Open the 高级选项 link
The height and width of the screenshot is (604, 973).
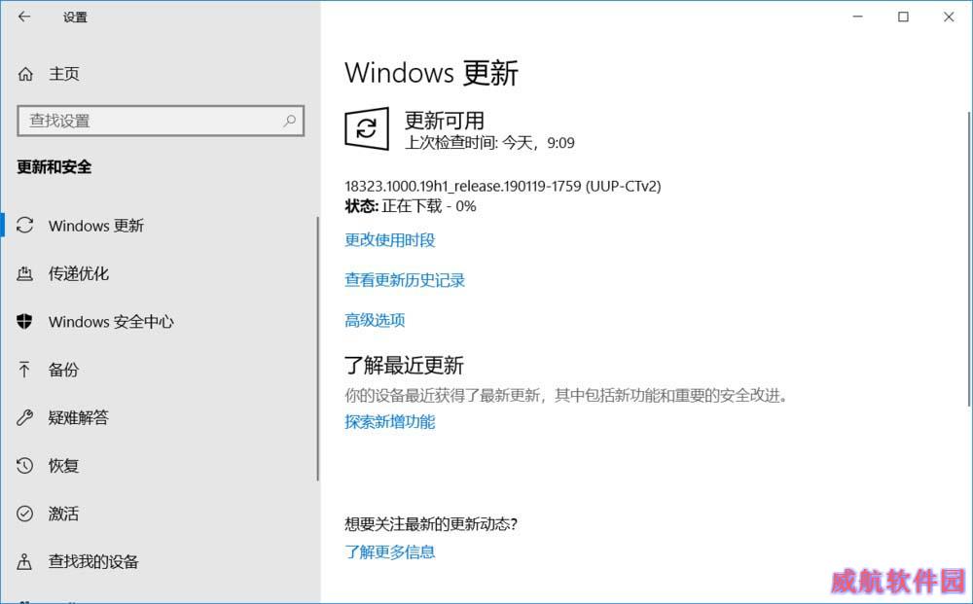click(x=375, y=320)
